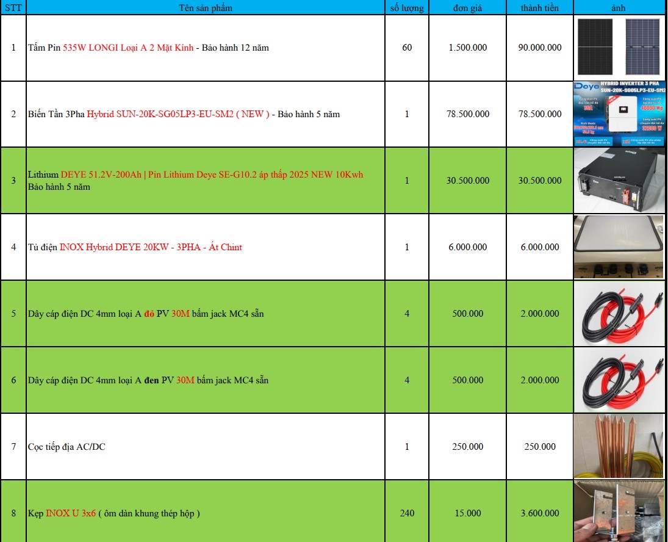This screenshot has width=668, height=542.
Task: Click the Kẹp INOX U 3x6 product name
Action: click(x=113, y=513)
